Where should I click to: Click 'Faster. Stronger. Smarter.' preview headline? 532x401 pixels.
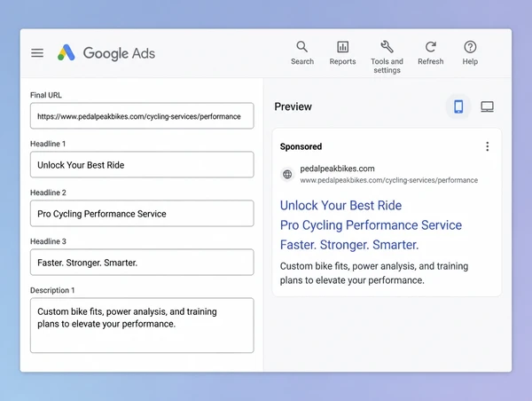pyautogui.click(x=349, y=245)
